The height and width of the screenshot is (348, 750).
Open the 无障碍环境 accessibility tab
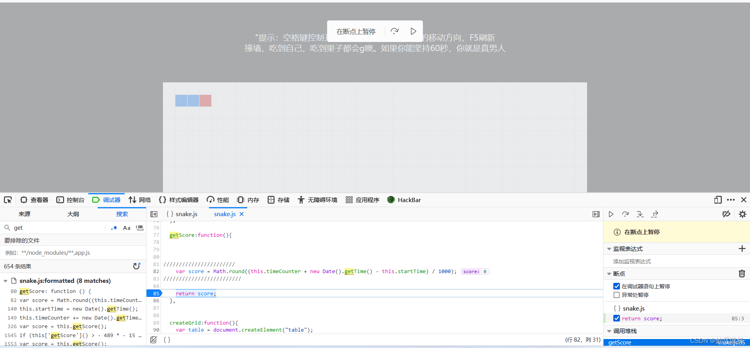pyautogui.click(x=318, y=200)
